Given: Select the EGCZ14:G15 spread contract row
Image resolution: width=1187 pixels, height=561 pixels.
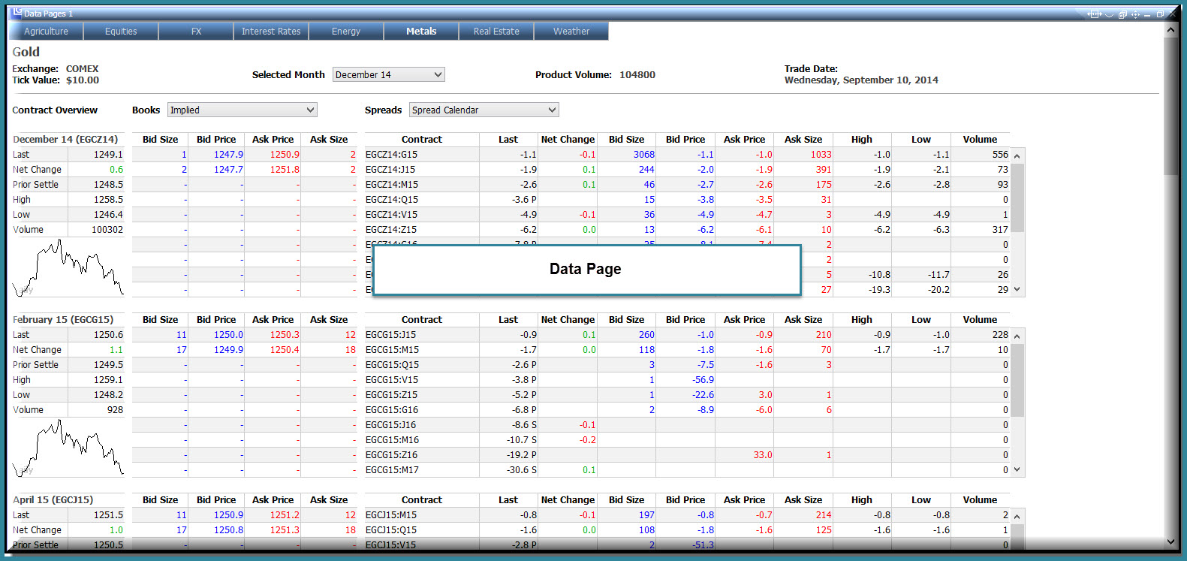Looking at the screenshot, I should (x=687, y=154).
